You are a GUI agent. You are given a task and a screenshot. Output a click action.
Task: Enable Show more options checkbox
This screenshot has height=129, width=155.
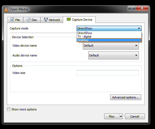pos(8,109)
